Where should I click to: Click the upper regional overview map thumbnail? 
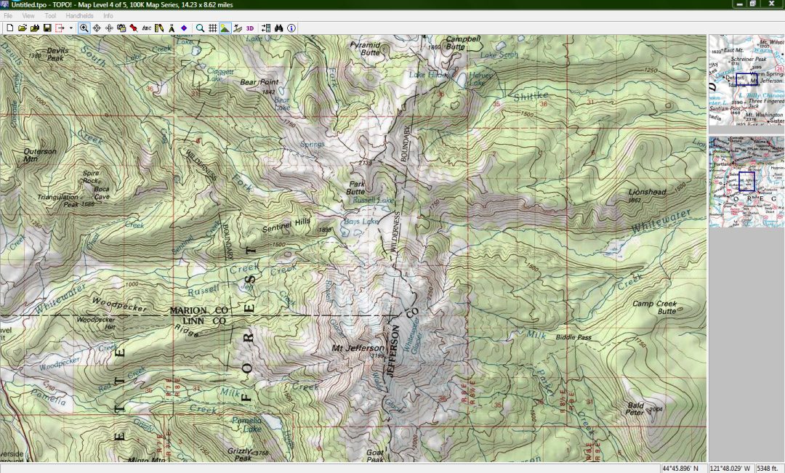(x=746, y=80)
